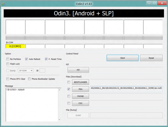Click the PHONE browse button
Screen dimensions: 168x127
[80, 96]
